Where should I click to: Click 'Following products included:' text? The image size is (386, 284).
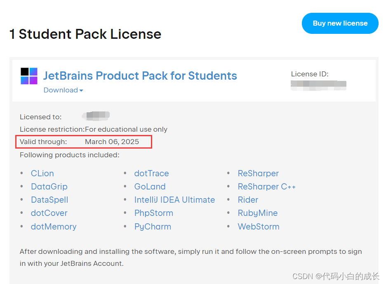click(69, 155)
